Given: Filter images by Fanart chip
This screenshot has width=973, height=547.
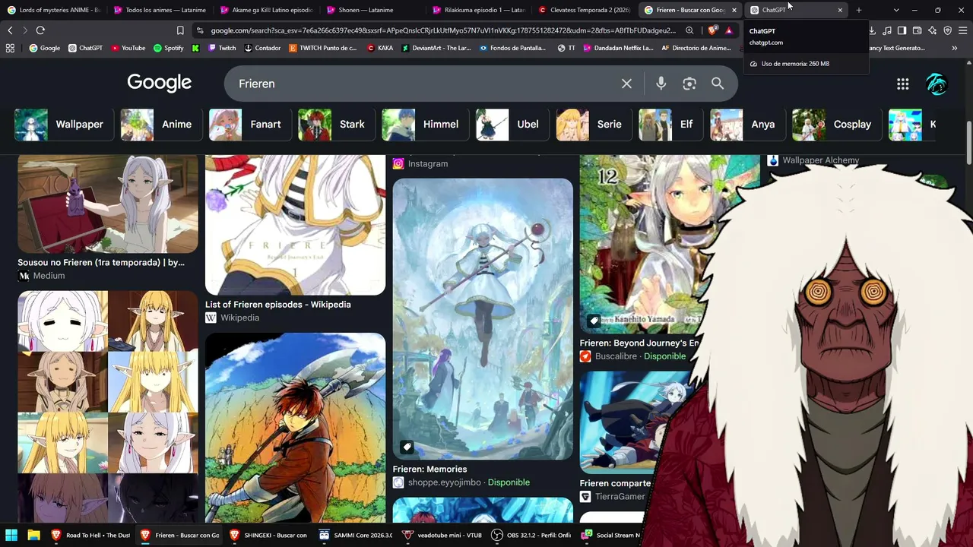Looking at the screenshot, I should point(249,125).
